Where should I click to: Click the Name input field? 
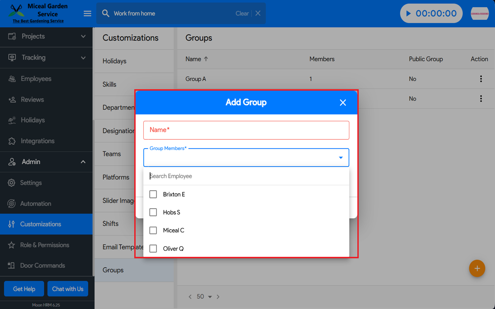[246, 130]
